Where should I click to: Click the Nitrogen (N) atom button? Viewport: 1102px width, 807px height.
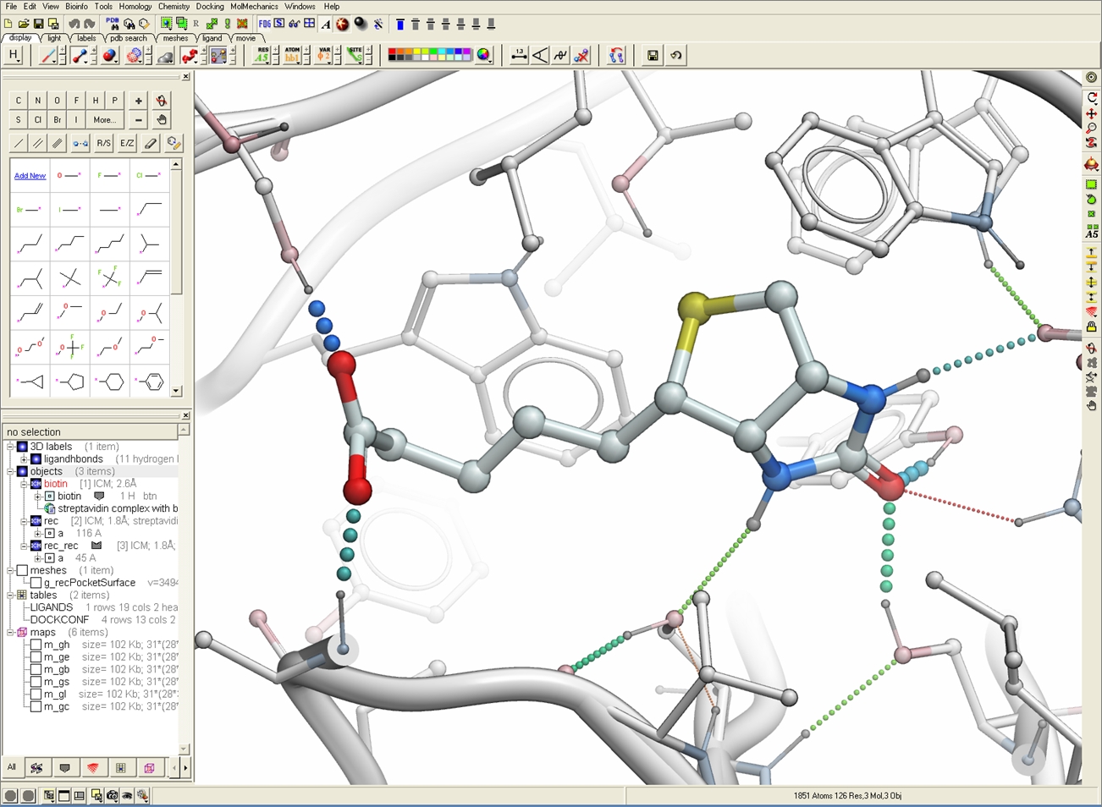click(37, 101)
